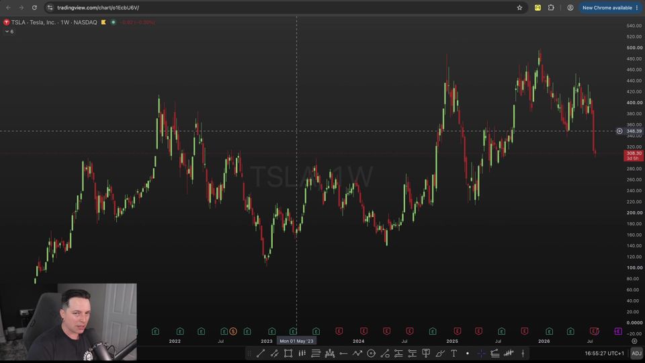Viewport: 645px width, 363px height.
Task: Select the Rectangle drawing tool
Action: pos(288,353)
